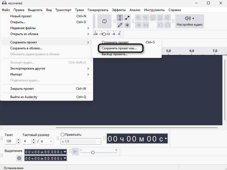Open selection settings via gear icon

pos(19,158)
